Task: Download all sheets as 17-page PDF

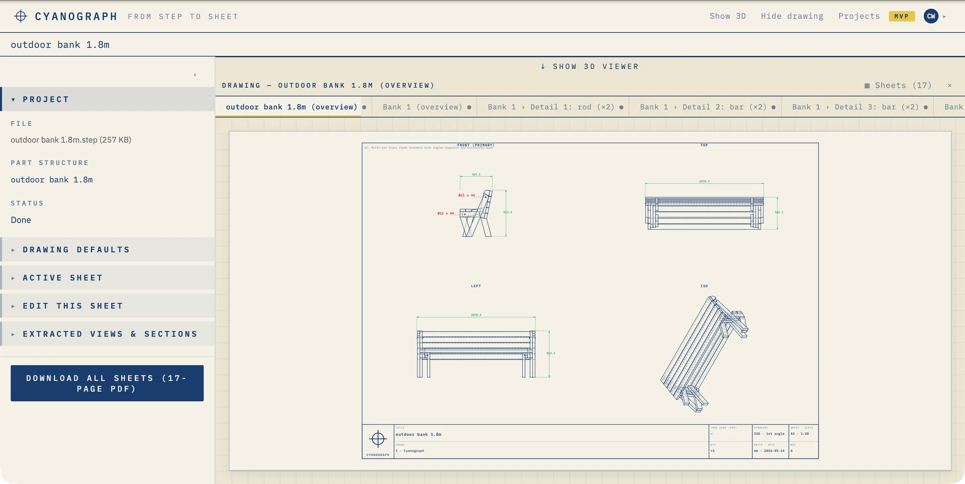Action: 107,383
